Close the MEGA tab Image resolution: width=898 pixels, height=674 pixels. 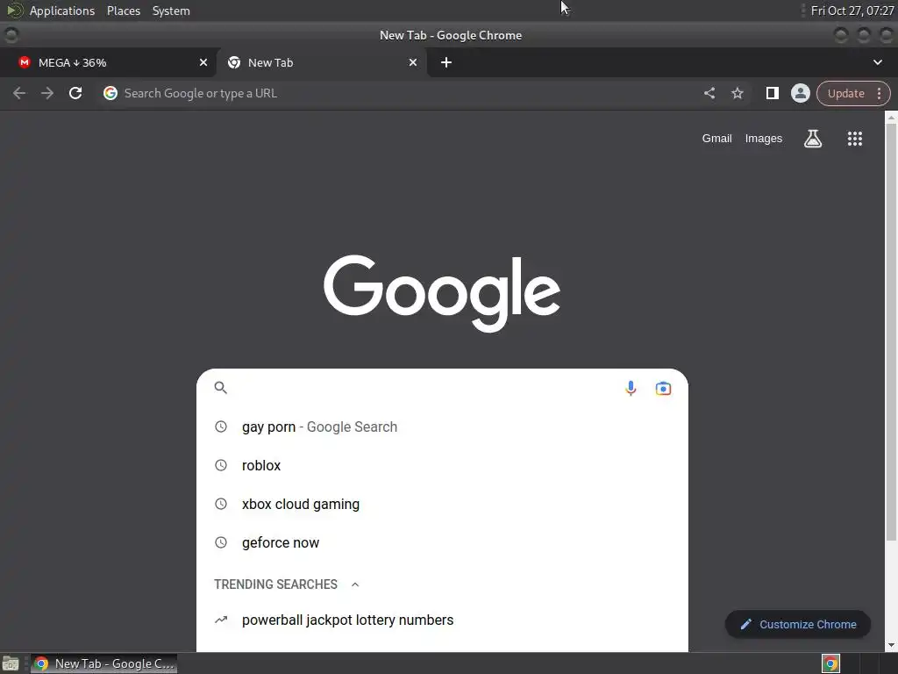(x=203, y=62)
